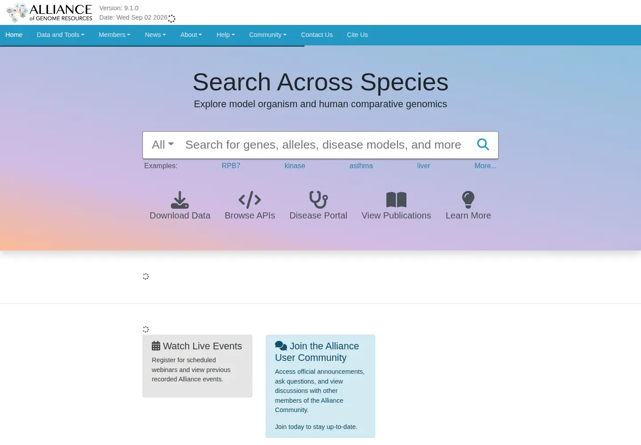Click the Search Across Species heading
The height and width of the screenshot is (445, 641).
[x=320, y=82]
